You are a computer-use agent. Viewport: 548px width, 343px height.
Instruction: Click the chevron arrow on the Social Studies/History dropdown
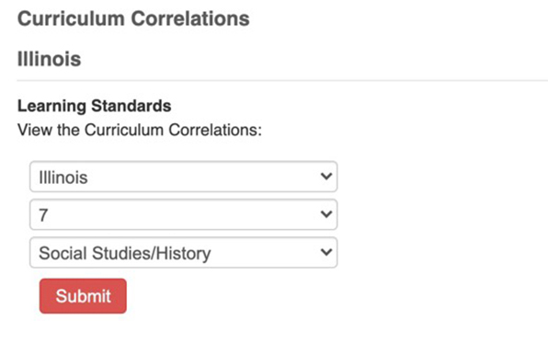pos(326,251)
